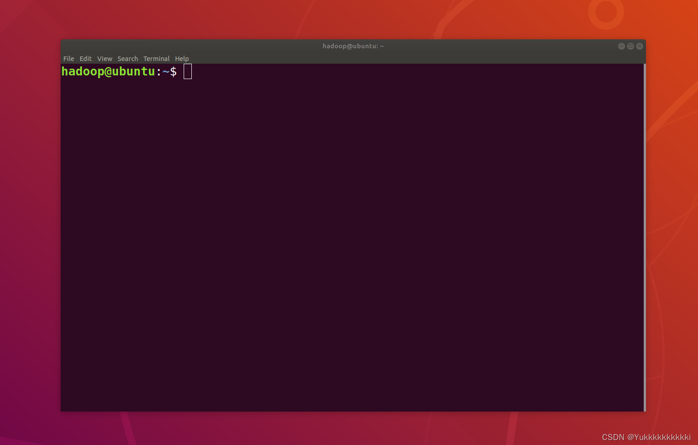Click the terminal scrollbar on the right edge
This screenshot has width=698, height=445.
(645, 237)
